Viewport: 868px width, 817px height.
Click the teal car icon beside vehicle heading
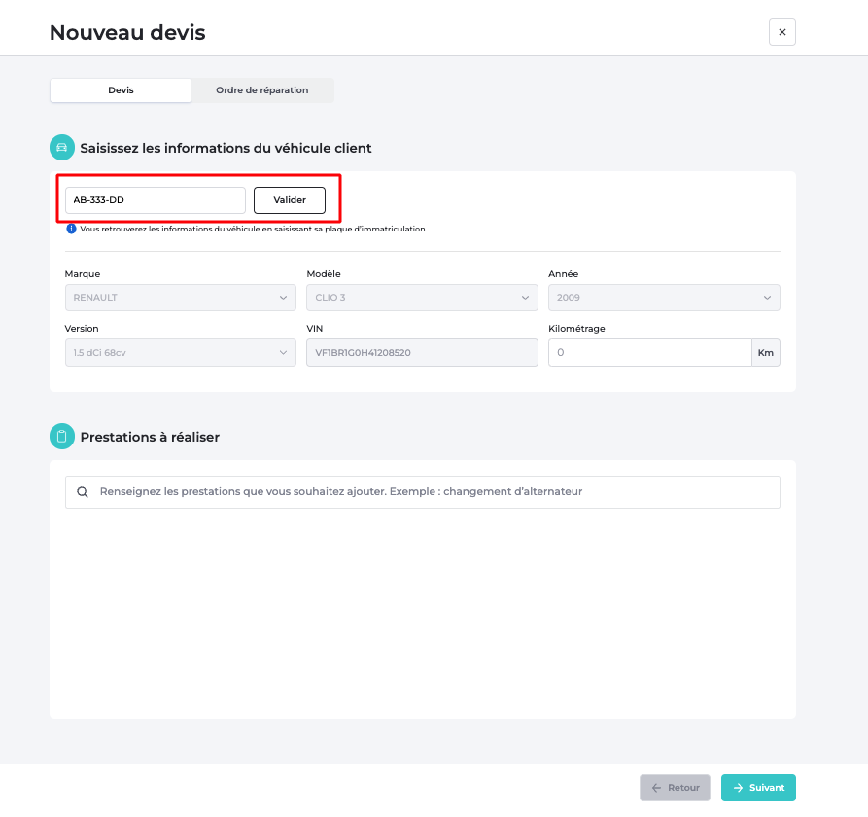click(x=62, y=147)
